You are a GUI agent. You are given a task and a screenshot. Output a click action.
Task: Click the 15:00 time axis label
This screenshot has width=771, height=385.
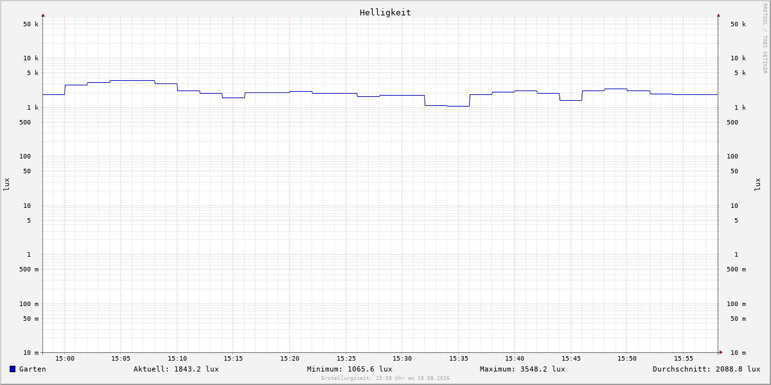65,359
